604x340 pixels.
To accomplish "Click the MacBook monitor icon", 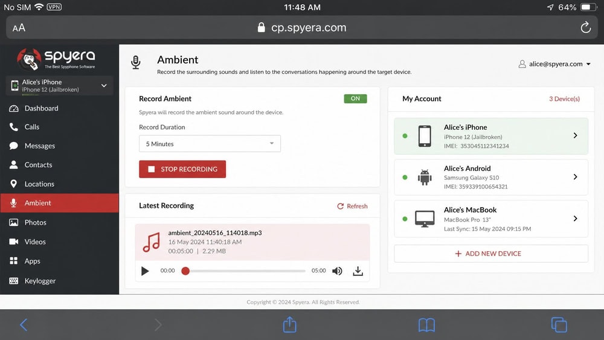I will tap(425, 219).
